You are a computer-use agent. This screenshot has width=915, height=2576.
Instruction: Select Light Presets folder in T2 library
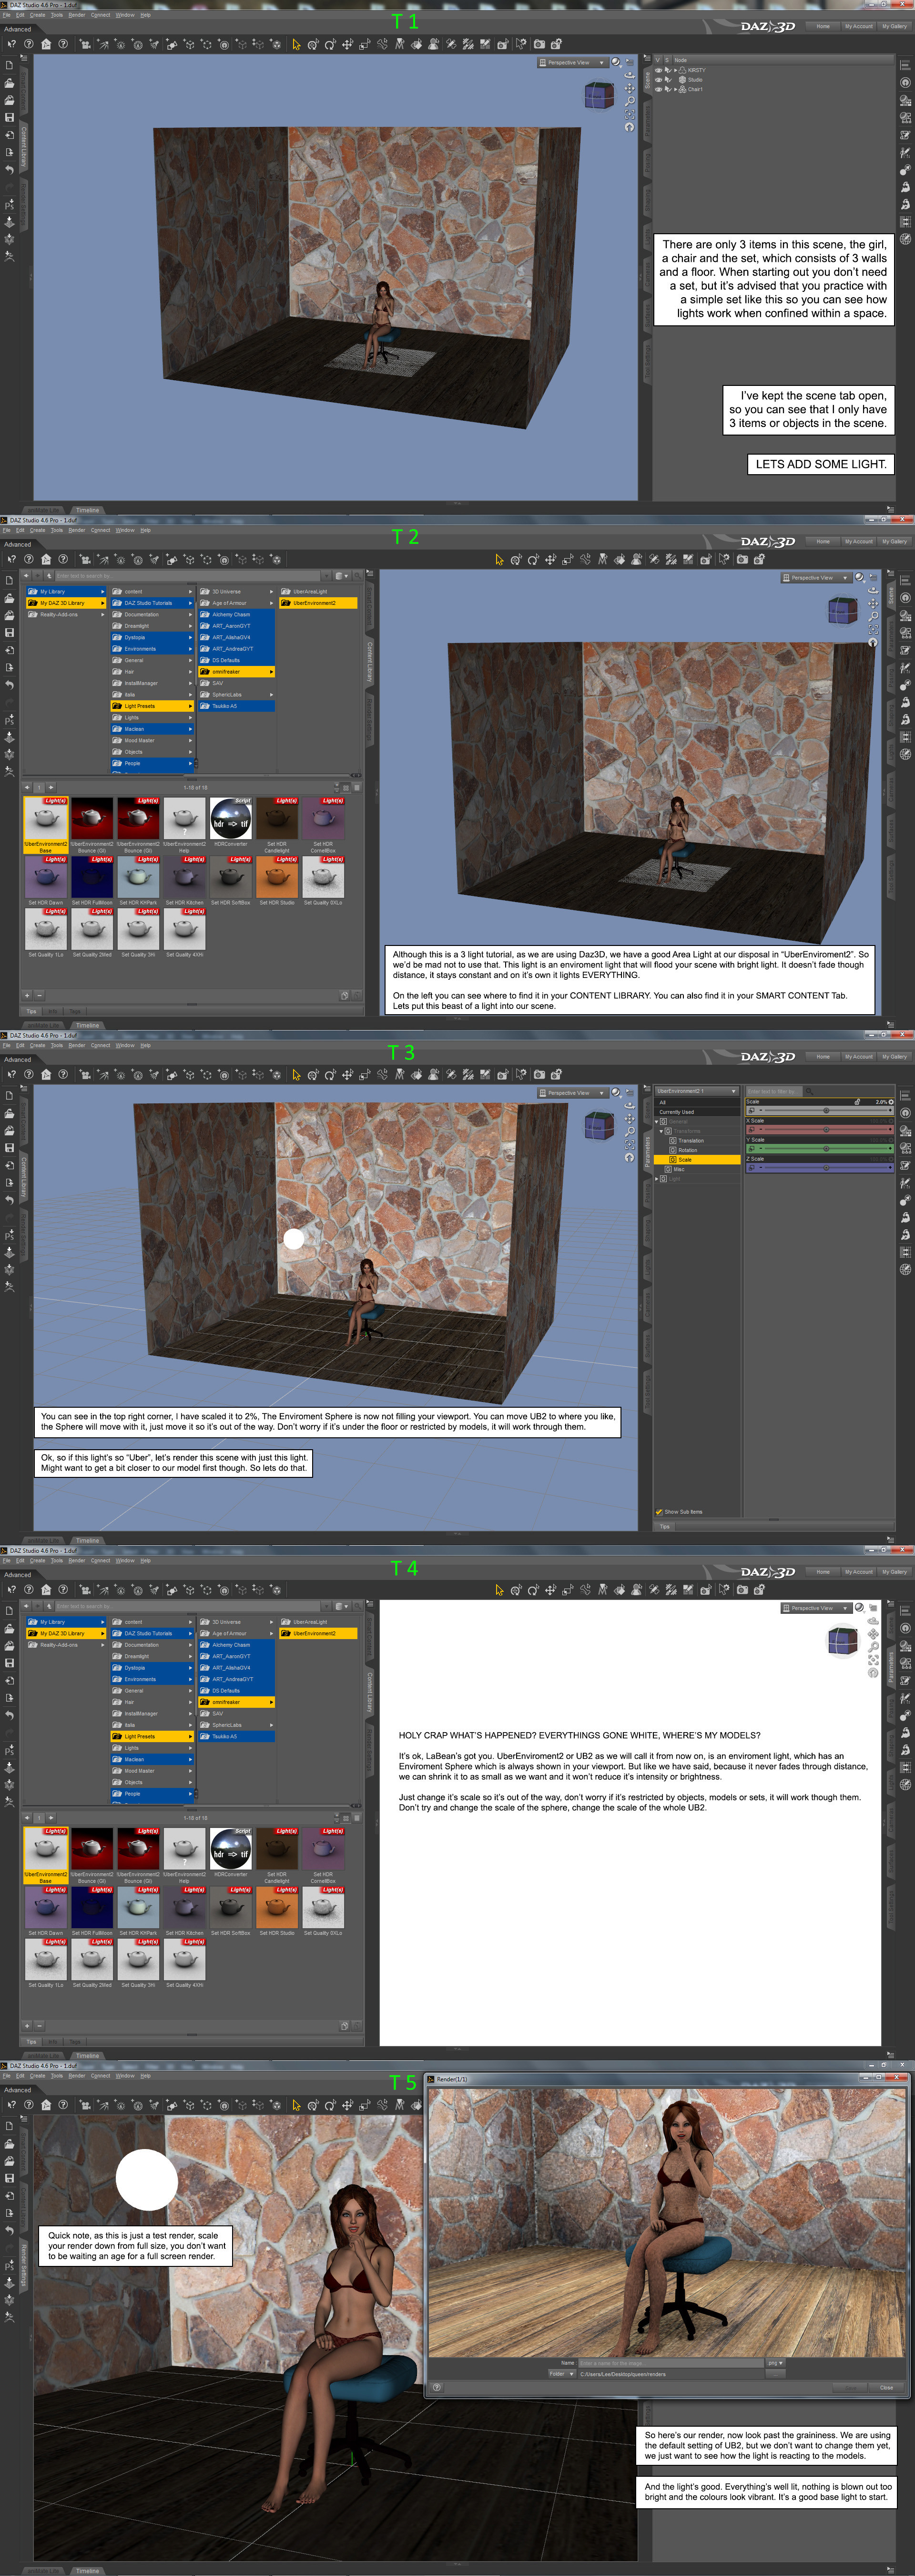[x=151, y=706]
